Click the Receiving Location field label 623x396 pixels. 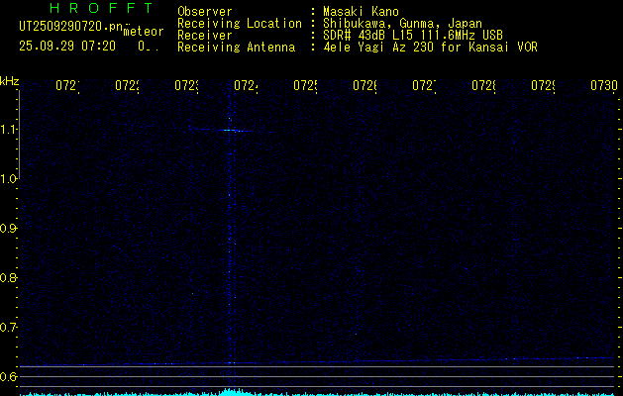(240, 24)
